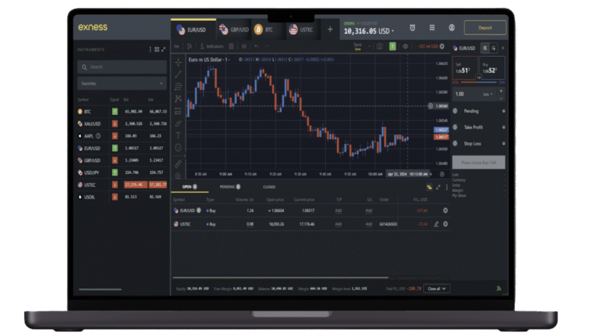Image resolution: width=598 pixels, height=336 pixels.
Task: Click the positions panel horizontal scrollbar
Action: [280, 277]
